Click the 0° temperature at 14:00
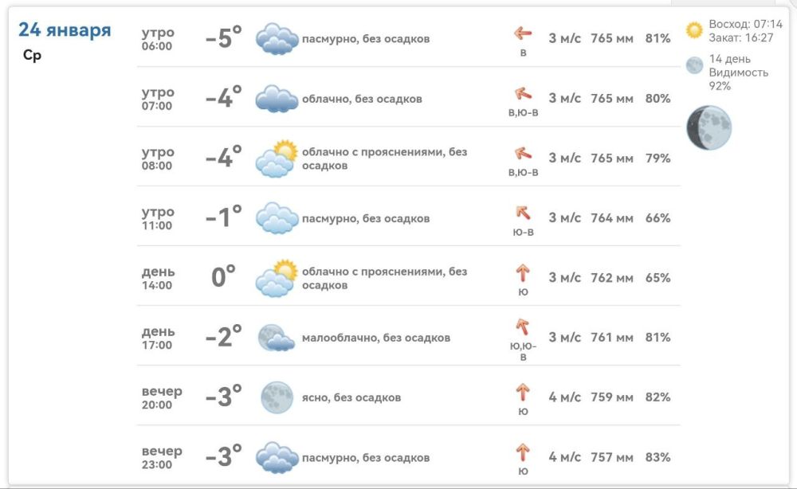This screenshot has width=797, height=489. tap(224, 276)
